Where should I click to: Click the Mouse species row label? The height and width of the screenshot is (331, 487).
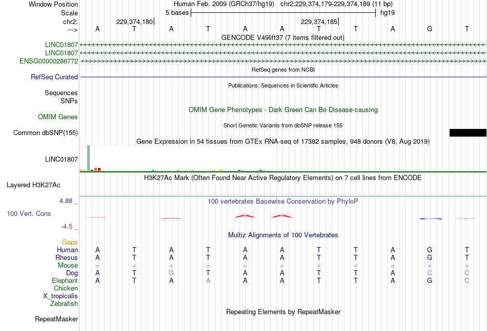pyautogui.click(x=68, y=266)
